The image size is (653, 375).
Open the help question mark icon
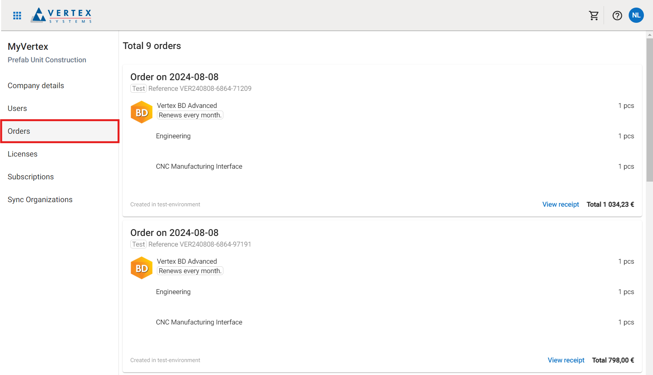click(x=617, y=16)
